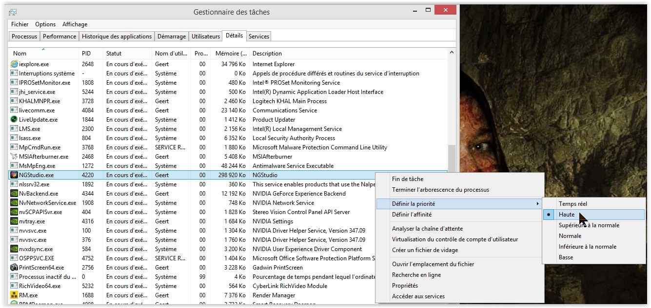The image size is (651, 308).
Task: Click the IPROSetMonitor.exe process icon
Action: (14, 82)
